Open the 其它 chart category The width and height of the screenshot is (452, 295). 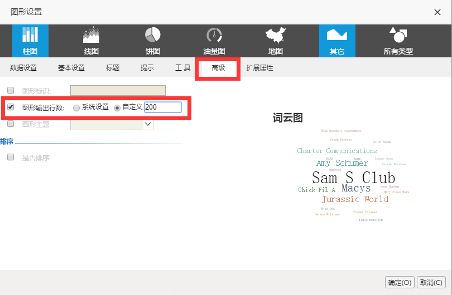337,41
